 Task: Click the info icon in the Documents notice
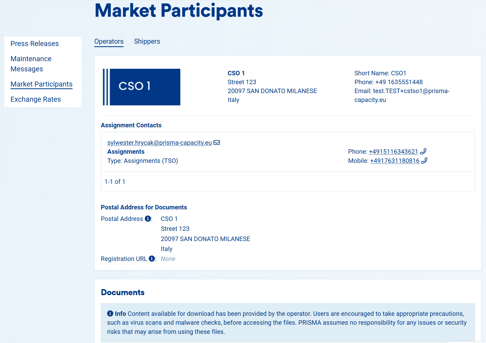click(x=110, y=313)
